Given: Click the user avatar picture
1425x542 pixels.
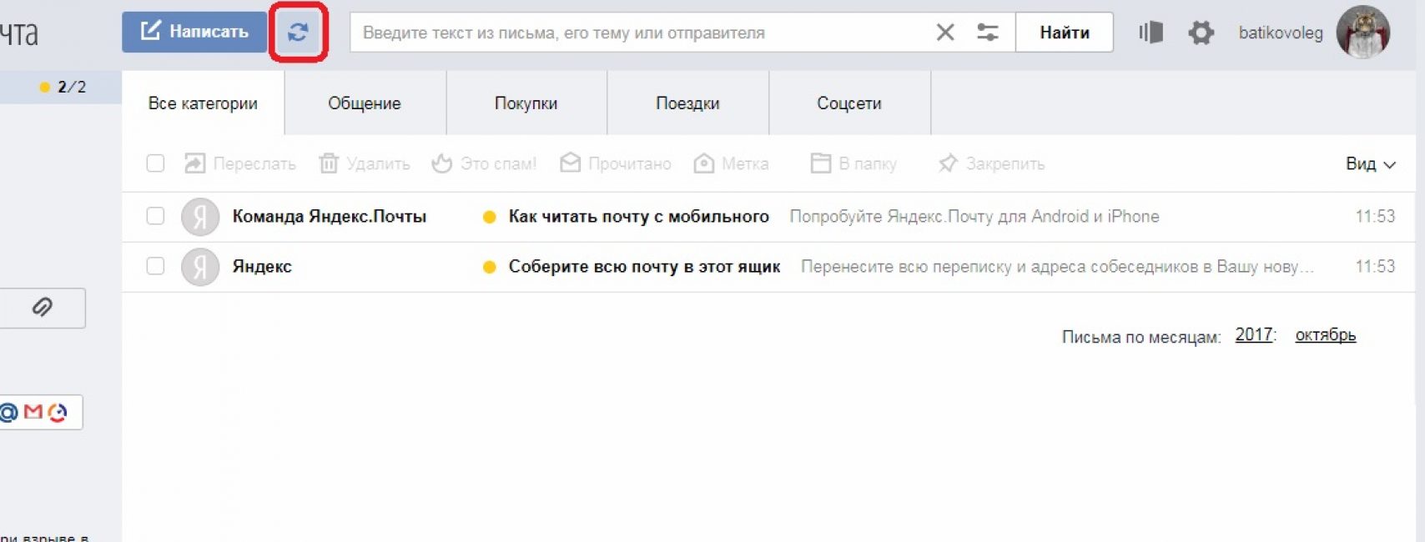Looking at the screenshot, I should click(x=1362, y=33).
